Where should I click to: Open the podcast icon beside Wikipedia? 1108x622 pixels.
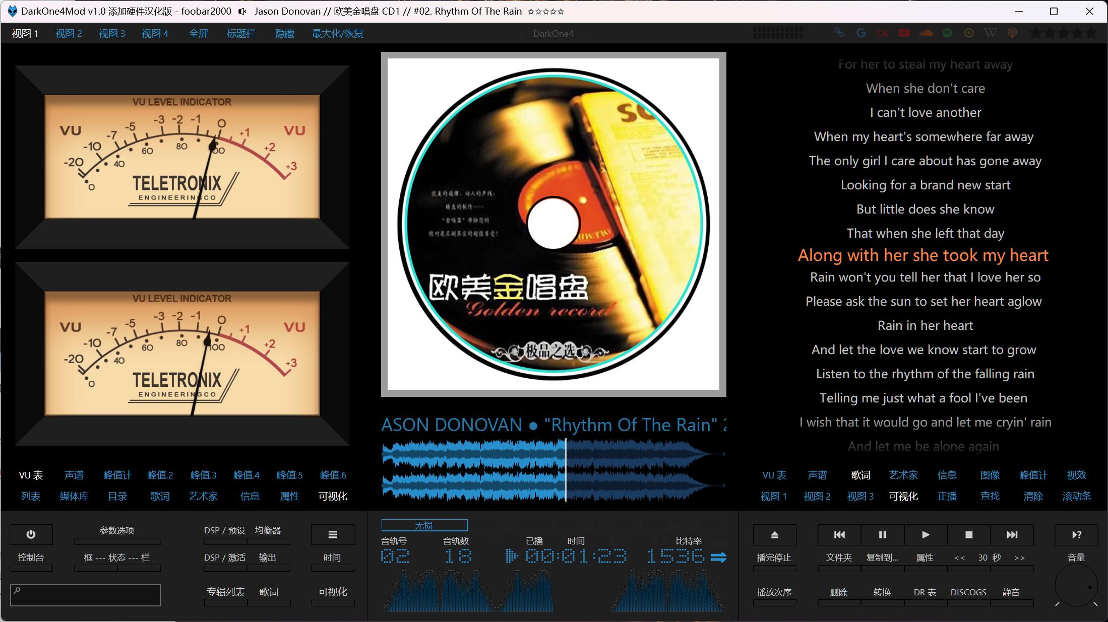1012,33
